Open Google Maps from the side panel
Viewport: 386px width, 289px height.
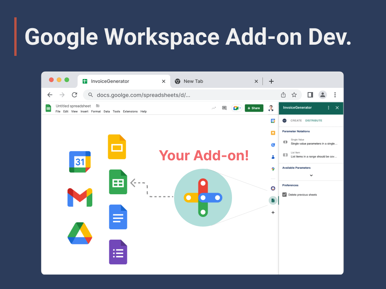point(273,169)
